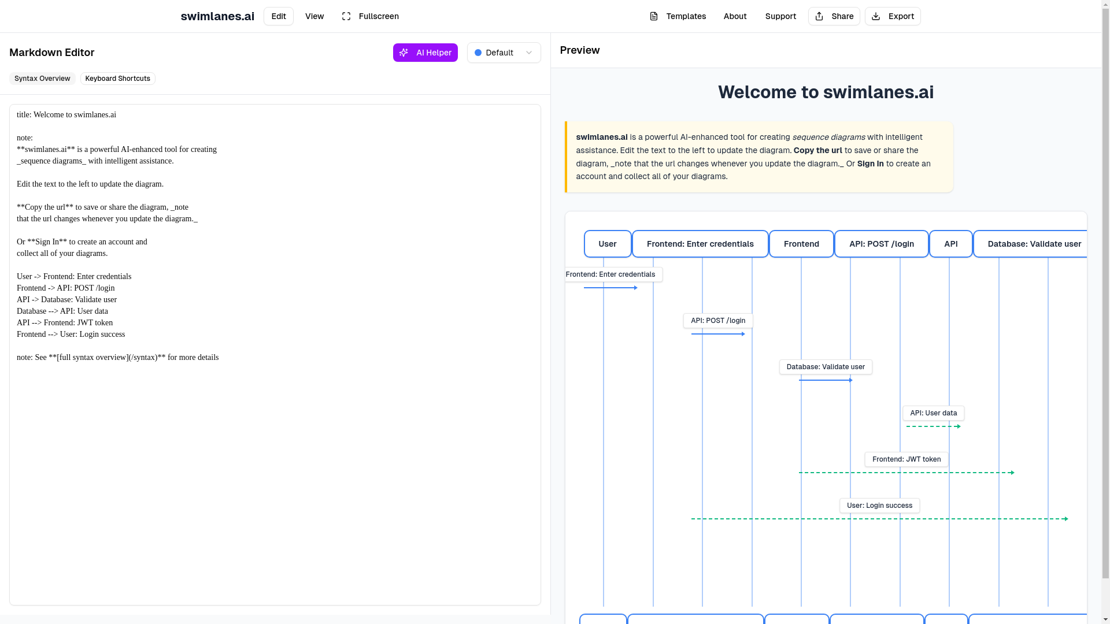Image resolution: width=1110 pixels, height=624 pixels.
Task: Show Keyboard Shortcuts
Action: pyautogui.click(x=118, y=79)
